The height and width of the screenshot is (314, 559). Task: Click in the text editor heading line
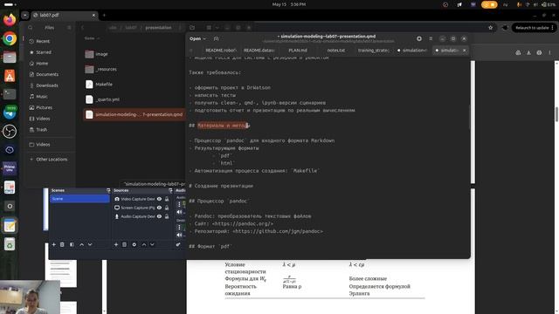(224, 126)
